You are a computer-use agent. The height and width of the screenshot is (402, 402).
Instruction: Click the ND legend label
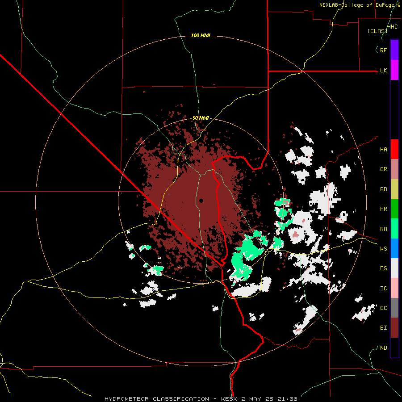click(383, 348)
